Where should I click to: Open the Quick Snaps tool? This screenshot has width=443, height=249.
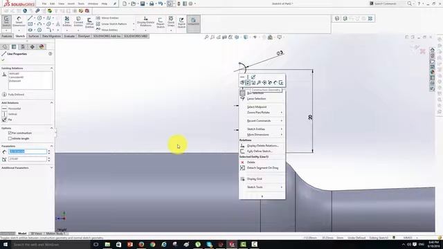coord(171,21)
